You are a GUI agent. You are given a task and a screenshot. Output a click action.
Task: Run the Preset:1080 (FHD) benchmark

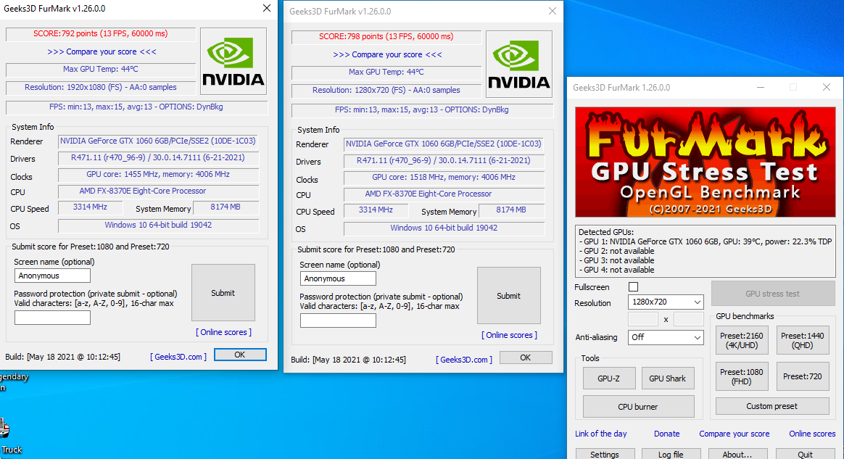(742, 376)
